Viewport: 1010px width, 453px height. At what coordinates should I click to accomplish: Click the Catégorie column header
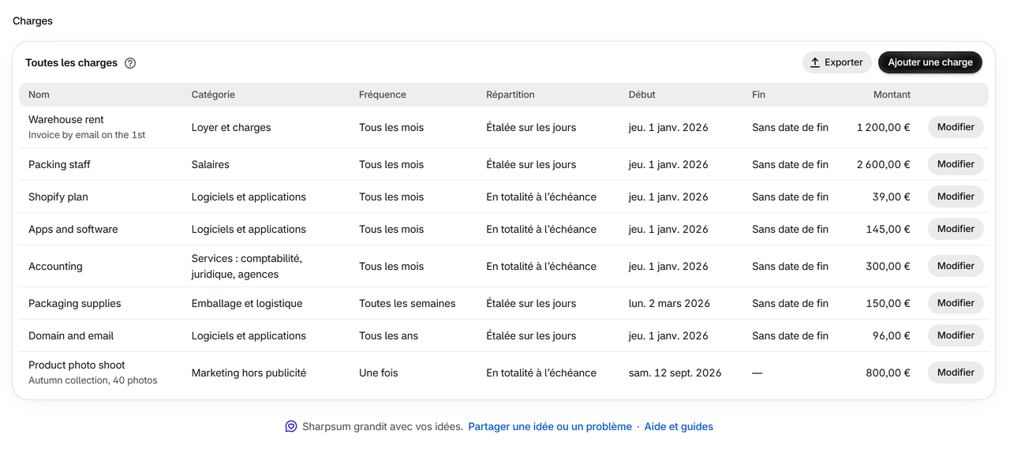(213, 95)
